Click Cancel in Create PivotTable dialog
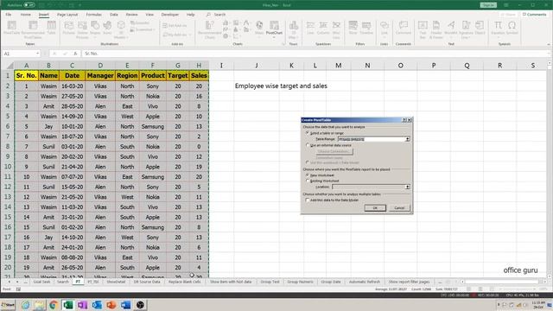Screen dimensions: 553x311 pyautogui.click(x=399, y=207)
